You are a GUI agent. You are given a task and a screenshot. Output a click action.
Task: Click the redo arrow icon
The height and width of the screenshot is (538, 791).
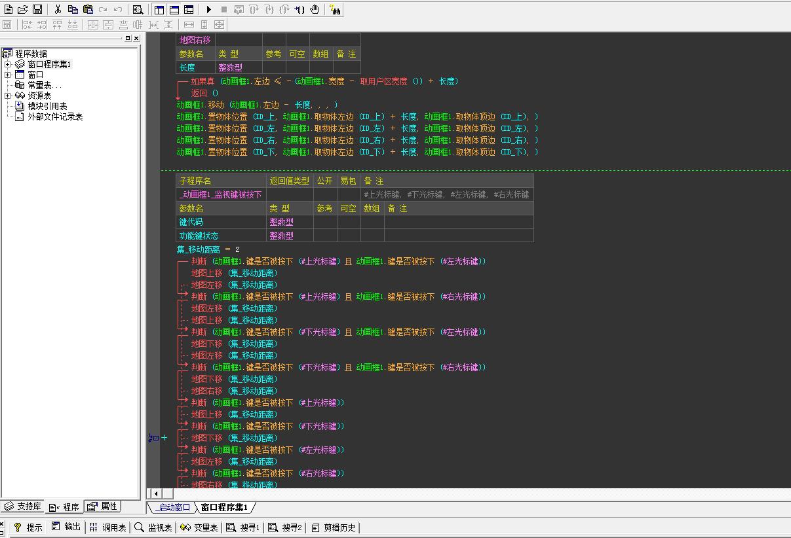pyautogui.click(x=103, y=9)
